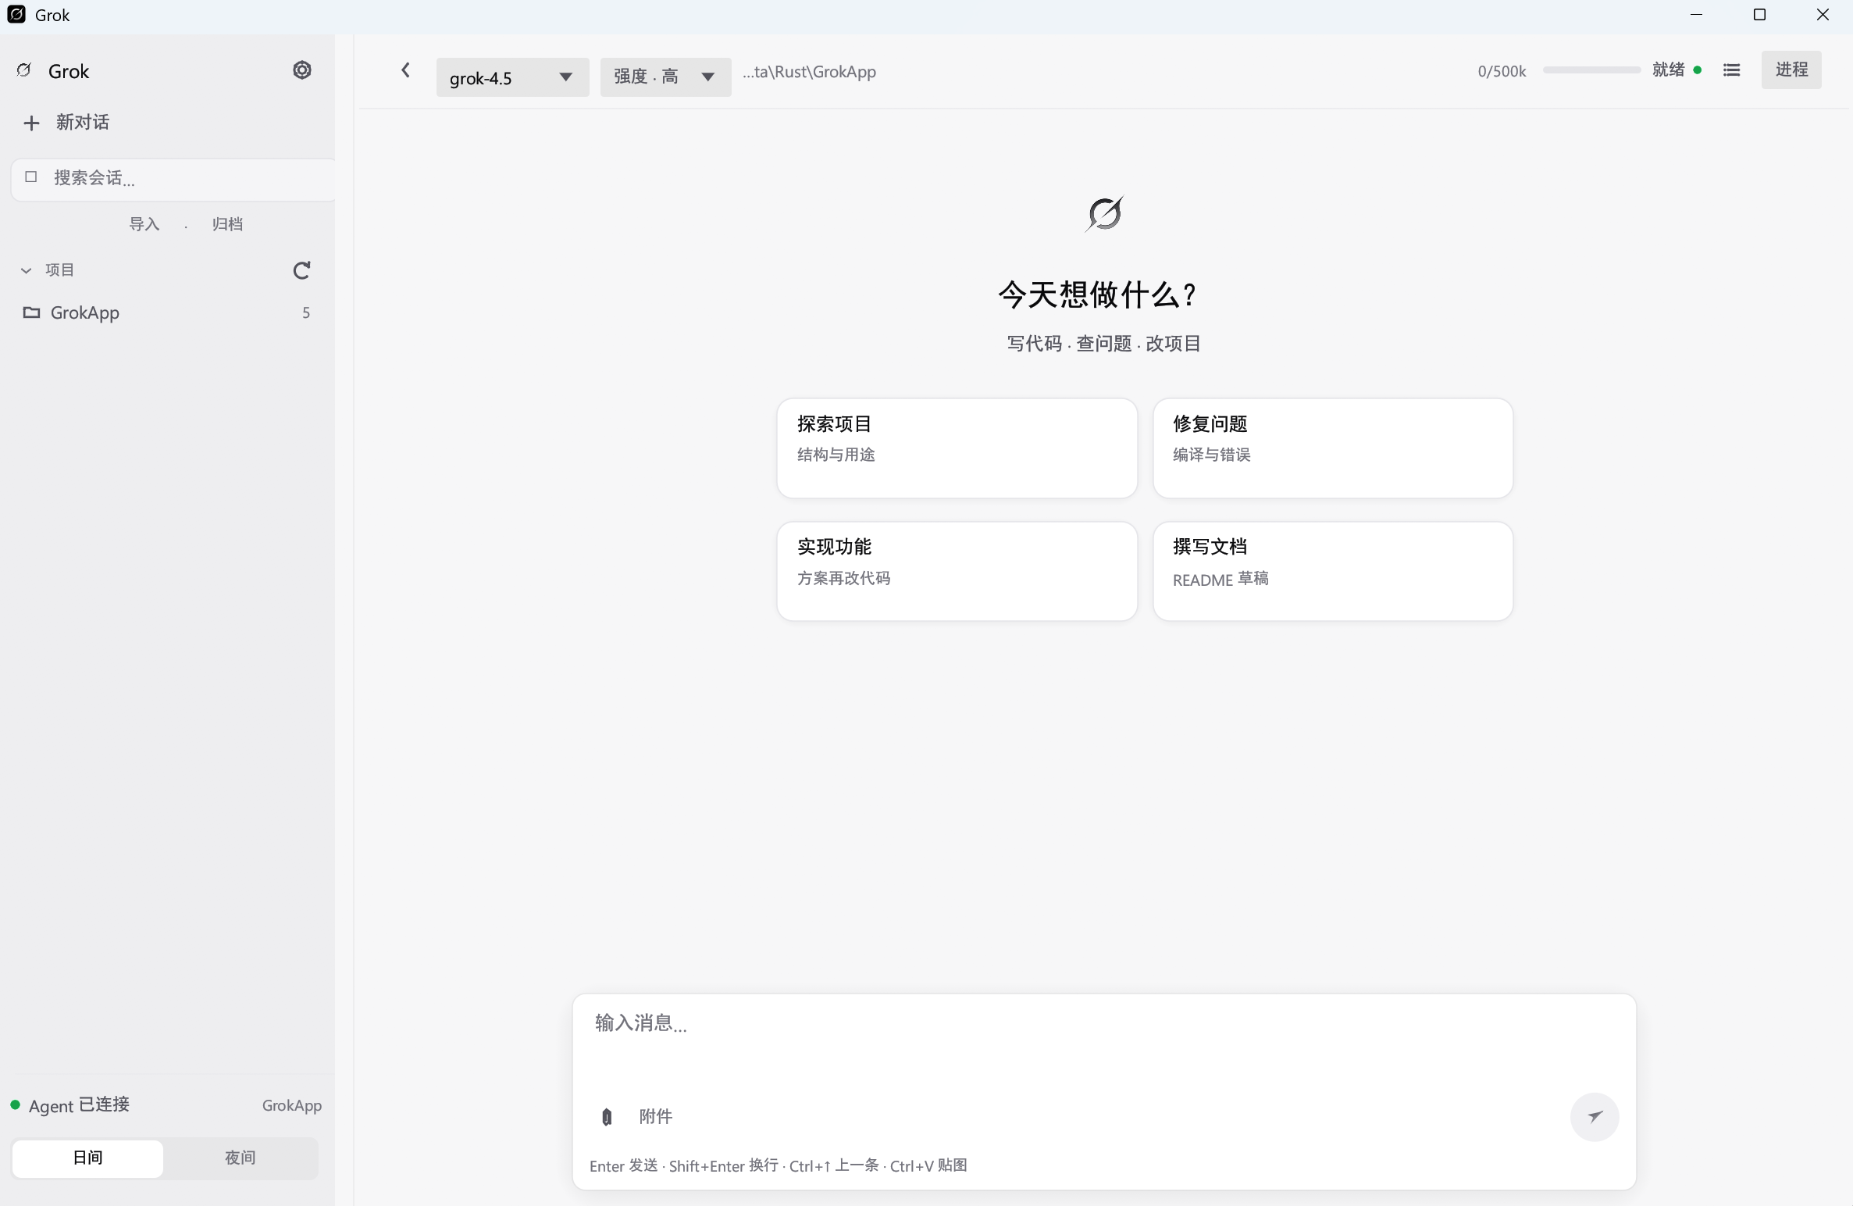The image size is (1853, 1206).
Task: Switch to 日间 day theme
Action: click(87, 1158)
